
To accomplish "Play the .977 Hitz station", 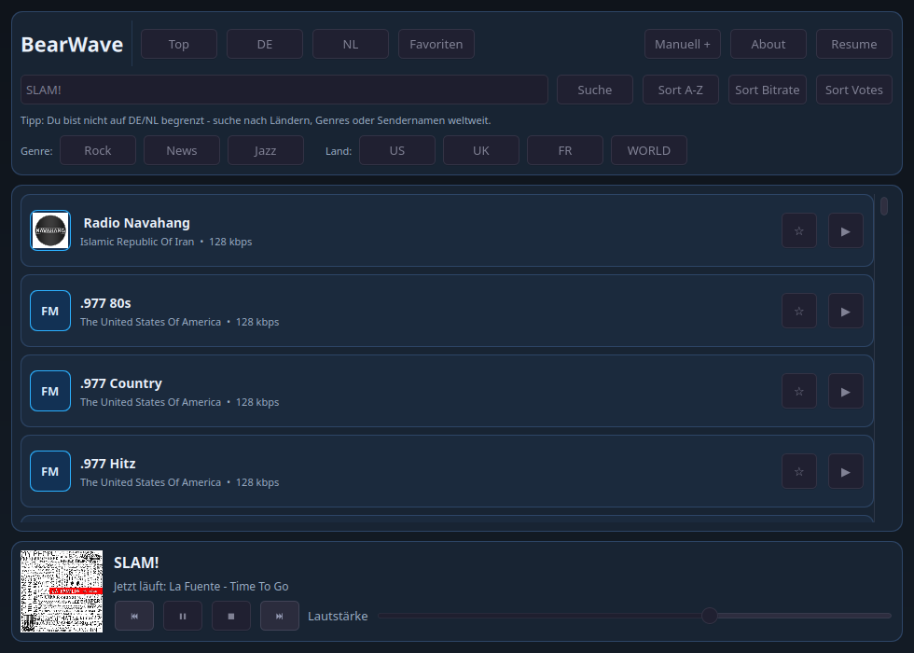I will (x=845, y=472).
